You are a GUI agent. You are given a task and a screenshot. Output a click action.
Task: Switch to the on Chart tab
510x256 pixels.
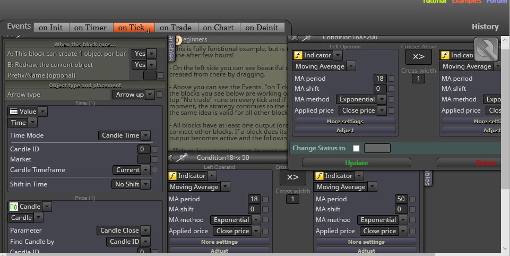coord(219,28)
